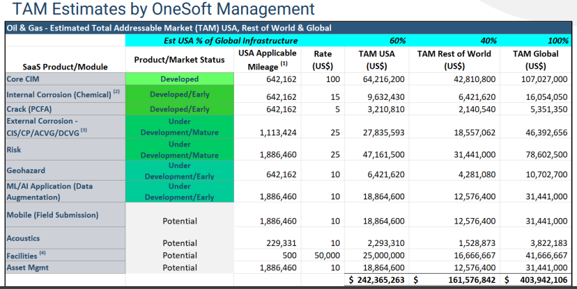577x289 pixels.
Task: Select External Corrosion TAM Global 46,392,656
Action: coord(546,133)
